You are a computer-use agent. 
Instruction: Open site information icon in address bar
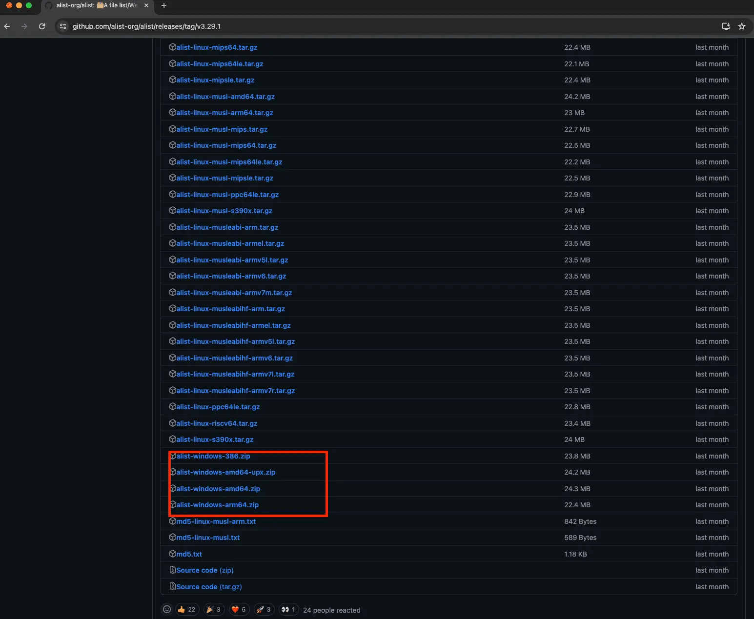click(x=63, y=26)
